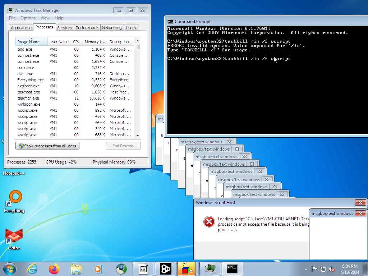This screenshot has height=276, width=368.
Task: Open the View menu in Task Manager
Action: coord(45,18)
